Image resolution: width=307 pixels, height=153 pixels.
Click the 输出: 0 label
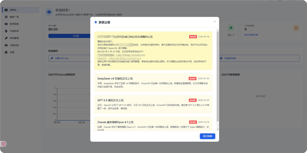231,35
